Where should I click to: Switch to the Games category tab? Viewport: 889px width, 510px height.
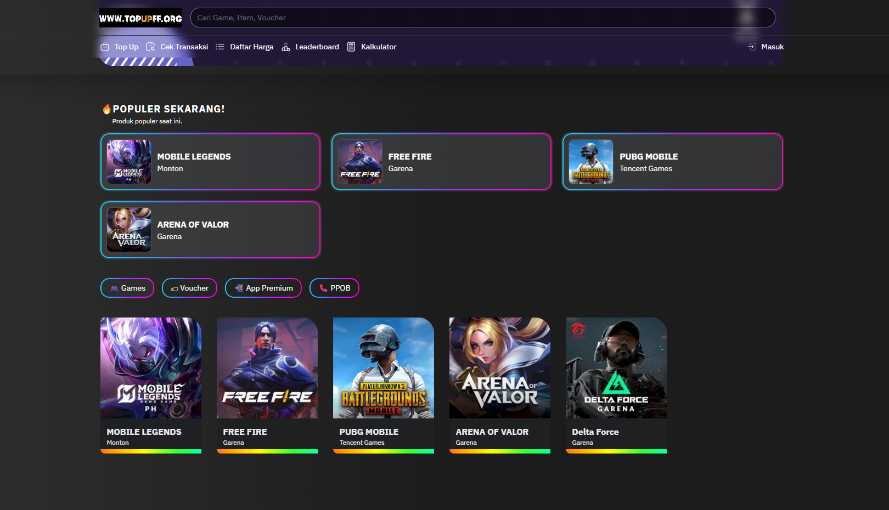127,288
